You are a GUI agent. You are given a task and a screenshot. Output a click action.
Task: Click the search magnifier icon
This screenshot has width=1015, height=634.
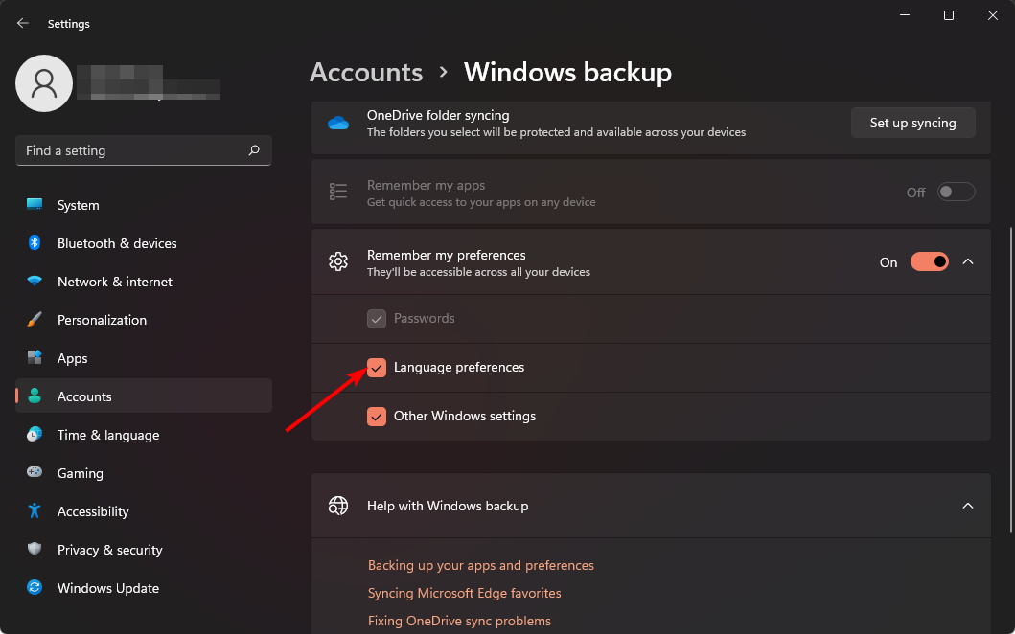254,150
